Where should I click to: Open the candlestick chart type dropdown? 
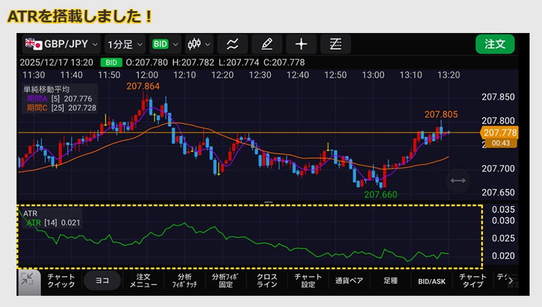[x=199, y=44]
